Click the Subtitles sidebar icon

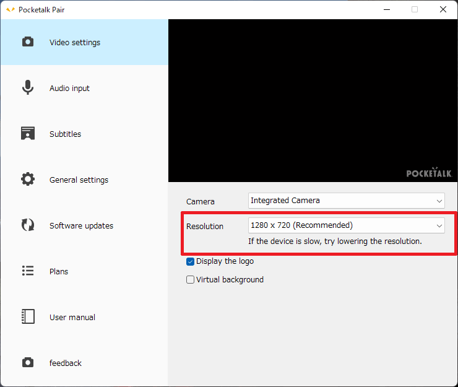tap(28, 134)
